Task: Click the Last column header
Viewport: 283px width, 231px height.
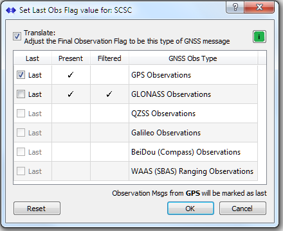Action: (x=33, y=58)
